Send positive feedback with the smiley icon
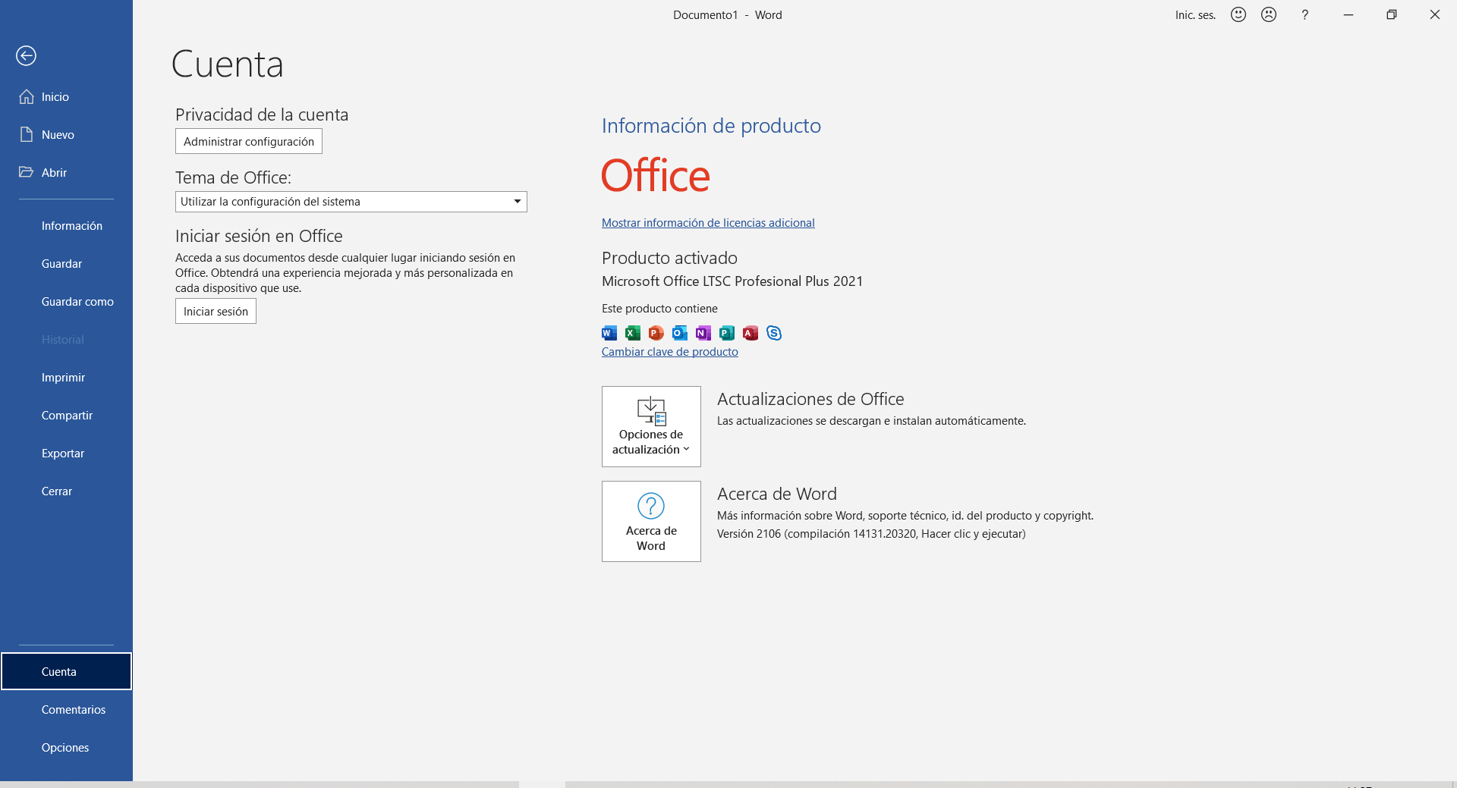1457x788 pixels. click(1238, 14)
